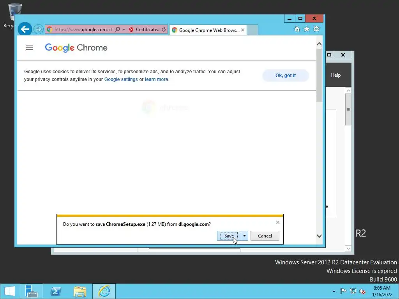Open the Action Center flag icon
399x299 pixels.
pos(343,291)
